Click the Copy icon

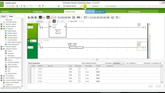pos(24,6)
